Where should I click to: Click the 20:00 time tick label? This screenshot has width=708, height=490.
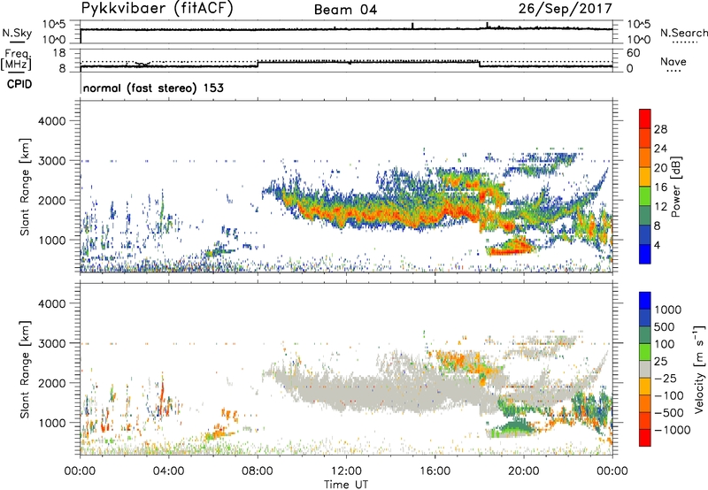click(524, 471)
